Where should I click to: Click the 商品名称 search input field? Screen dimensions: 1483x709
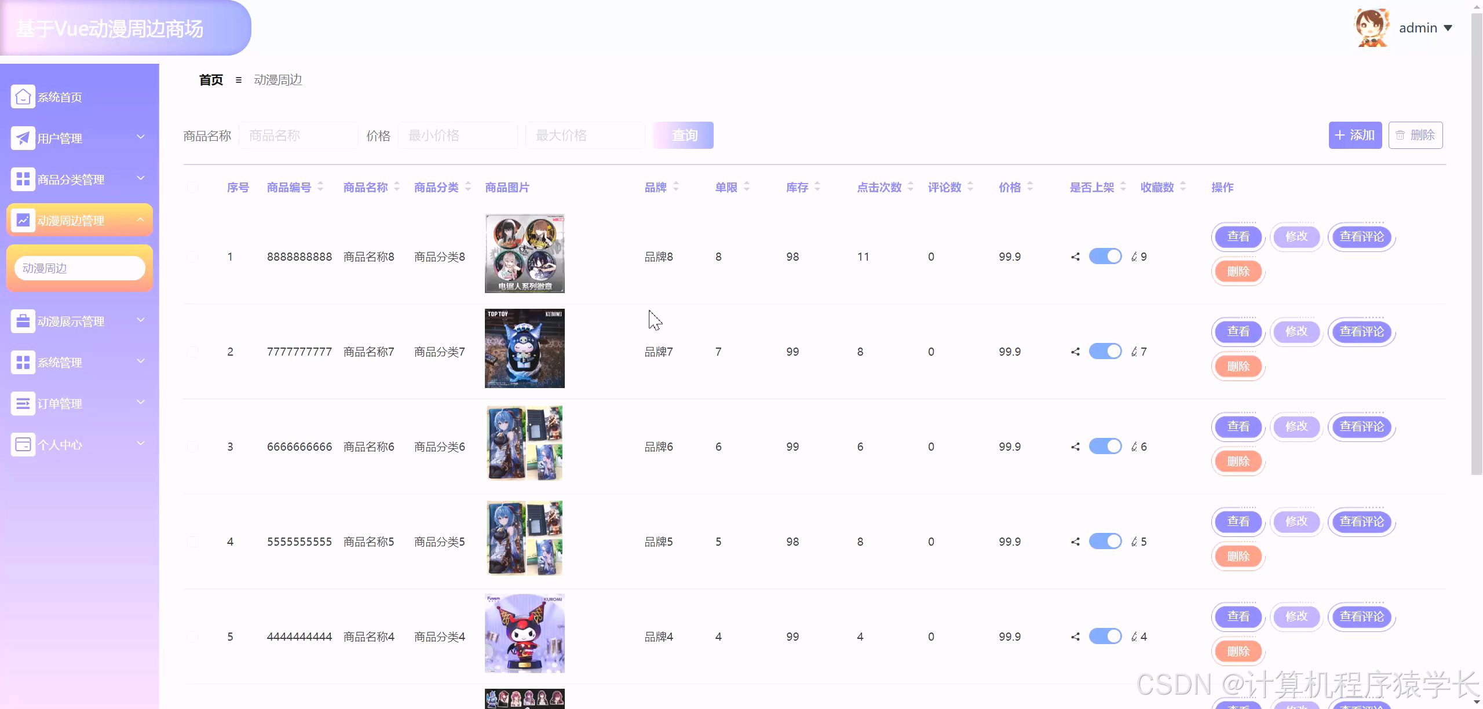pyautogui.click(x=298, y=135)
